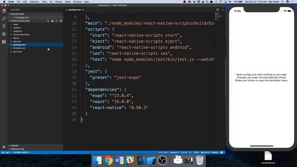Select package.json under Open Editors
297x167 pixels.
[x=22, y=18]
